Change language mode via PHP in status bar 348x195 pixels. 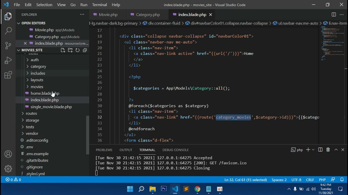322,180
